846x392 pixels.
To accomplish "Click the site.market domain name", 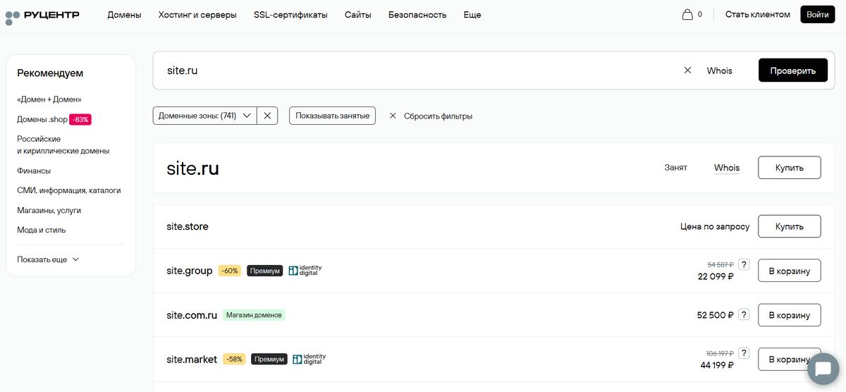I will point(192,359).
